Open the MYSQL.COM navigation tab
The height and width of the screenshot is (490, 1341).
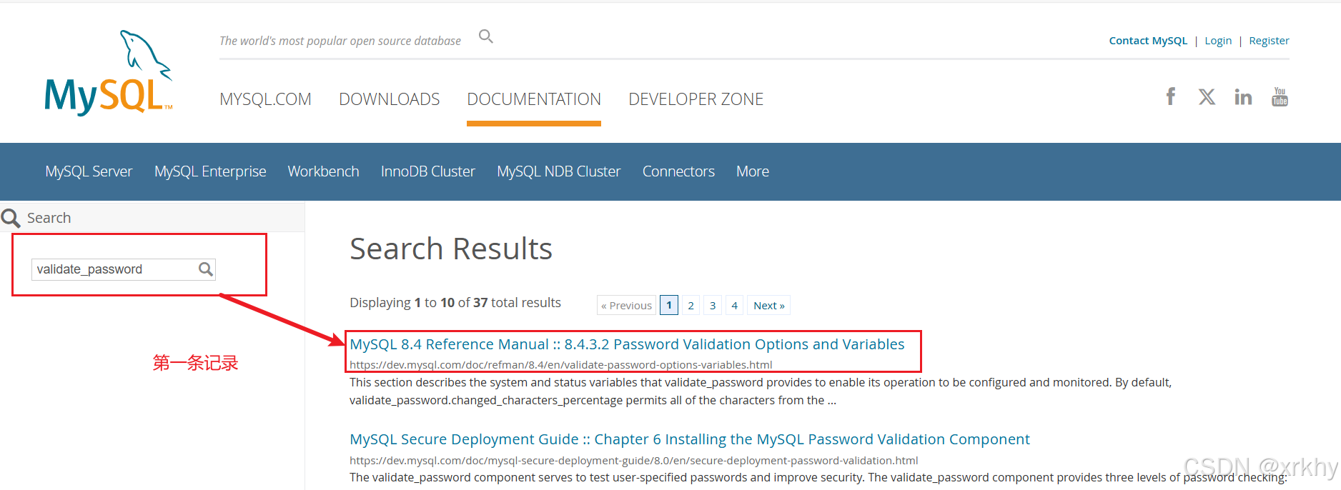point(265,99)
